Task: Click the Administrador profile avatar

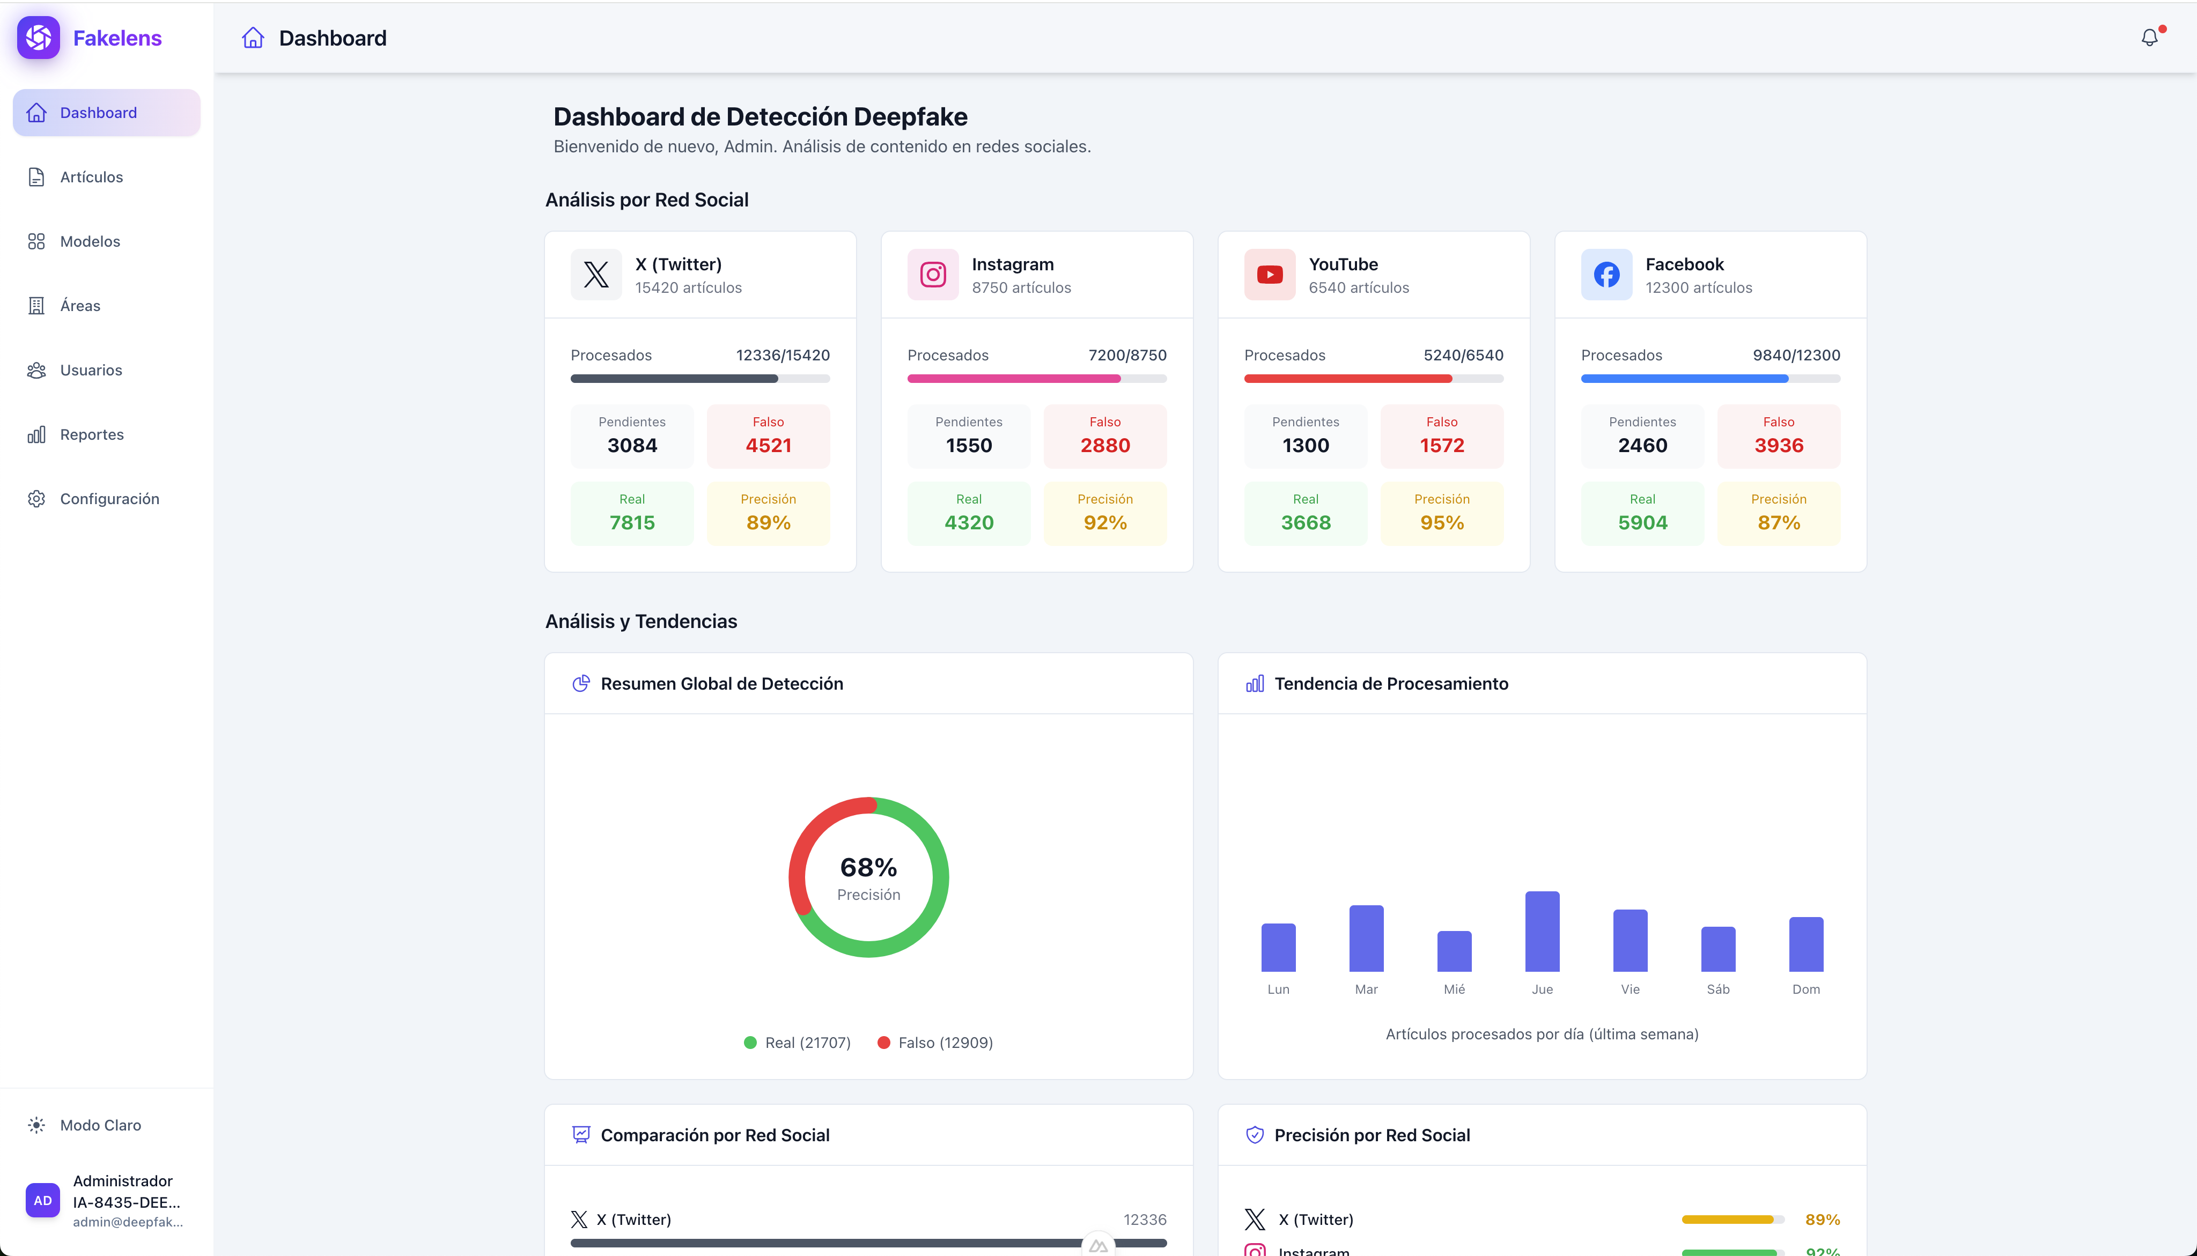Action: (x=42, y=1200)
